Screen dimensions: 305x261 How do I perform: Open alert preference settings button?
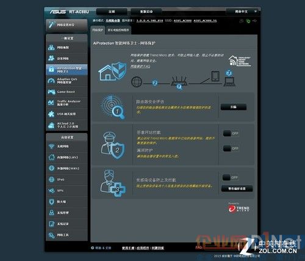coord(237,189)
